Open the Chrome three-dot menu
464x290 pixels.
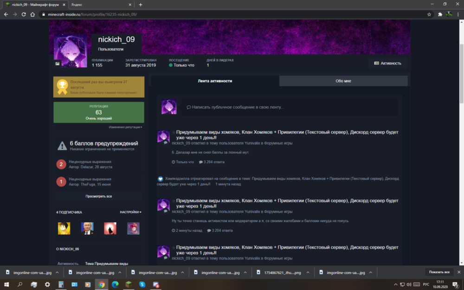coord(458,14)
